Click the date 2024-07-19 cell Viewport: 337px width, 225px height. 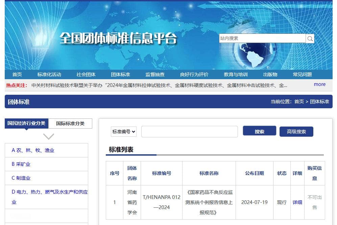point(255,202)
